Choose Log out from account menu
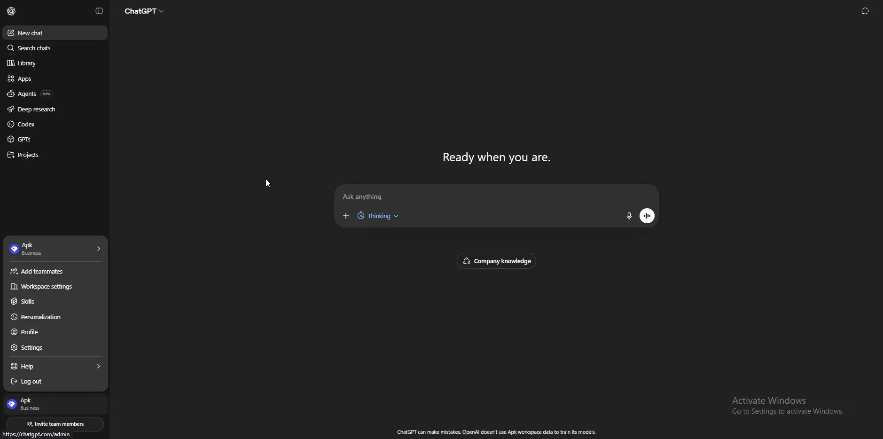 point(55,381)
